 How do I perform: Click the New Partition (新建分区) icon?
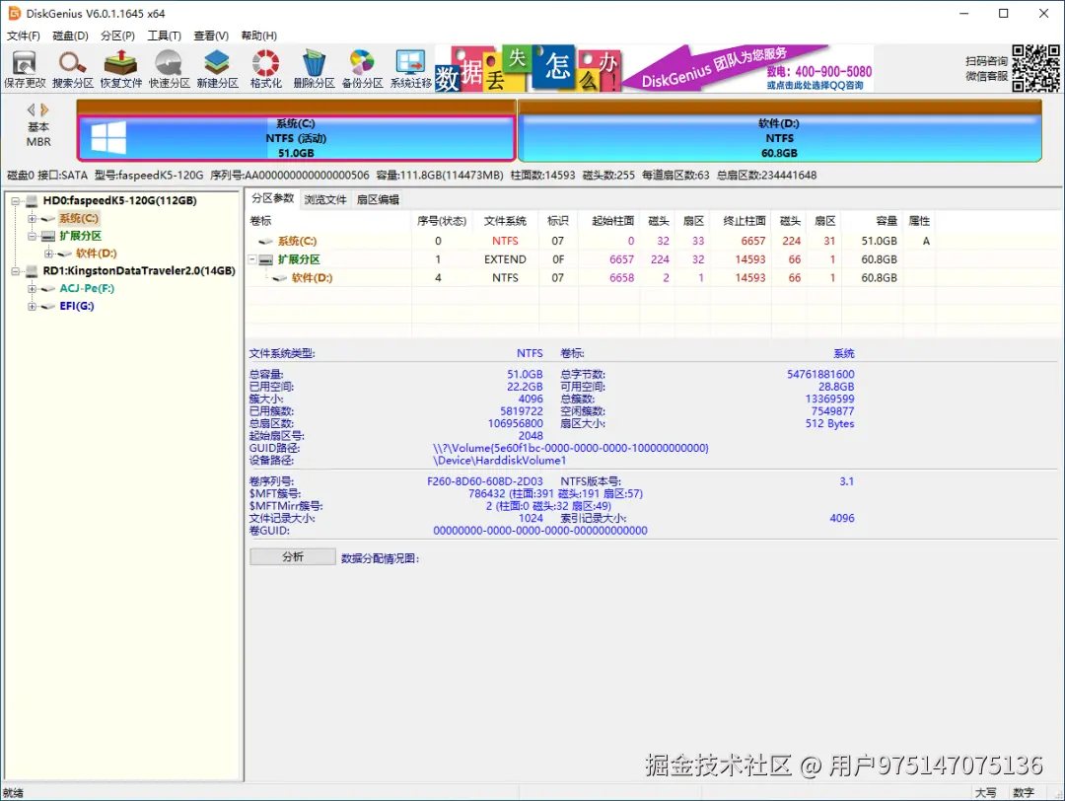pyautogui.click(x=217, y=69)
